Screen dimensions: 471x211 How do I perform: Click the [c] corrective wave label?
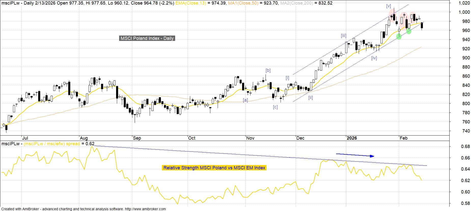[x=275, y=107]
